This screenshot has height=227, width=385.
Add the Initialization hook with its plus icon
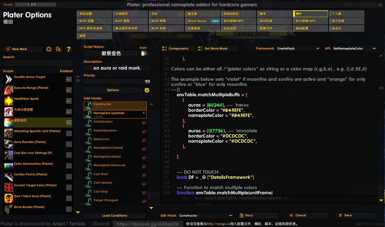click(x=144, y=123)
